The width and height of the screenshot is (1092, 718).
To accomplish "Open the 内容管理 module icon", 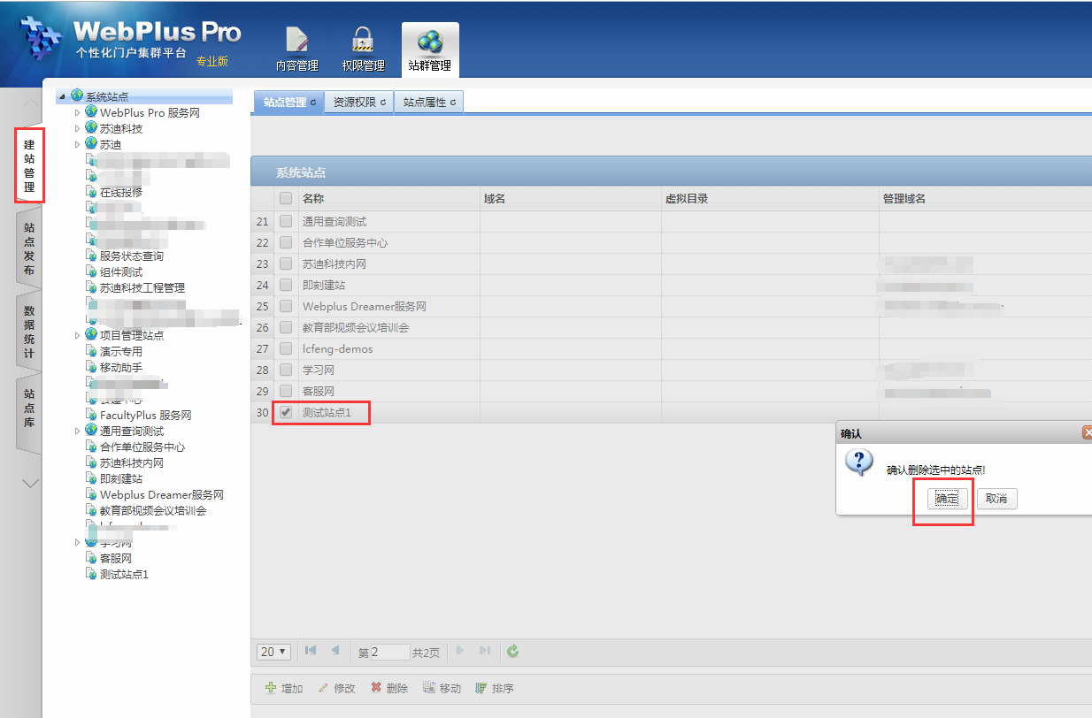I will click(296, 42).
